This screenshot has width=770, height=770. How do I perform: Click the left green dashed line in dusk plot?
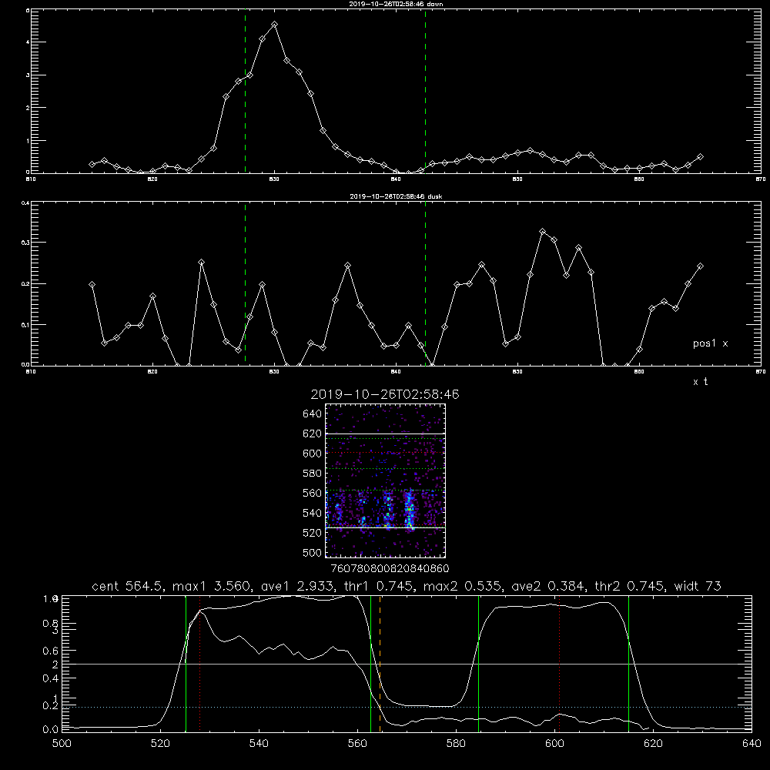click(x=245, y=283)
